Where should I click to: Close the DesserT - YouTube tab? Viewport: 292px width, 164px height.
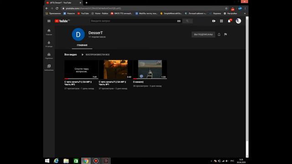(x=80, y=3)
